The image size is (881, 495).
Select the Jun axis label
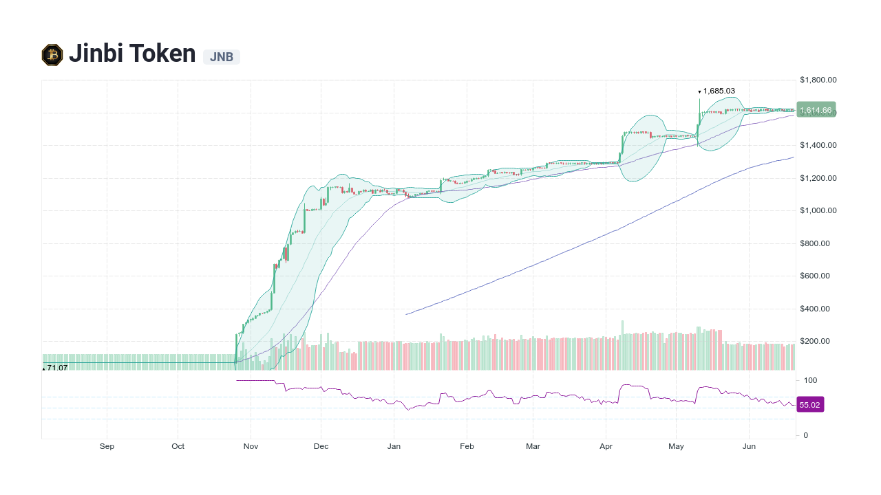pos(750,446)
